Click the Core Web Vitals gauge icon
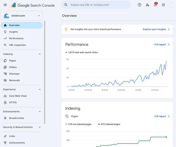Image resolution: width=176 pixels, height=147 pixels. point(5,96)
